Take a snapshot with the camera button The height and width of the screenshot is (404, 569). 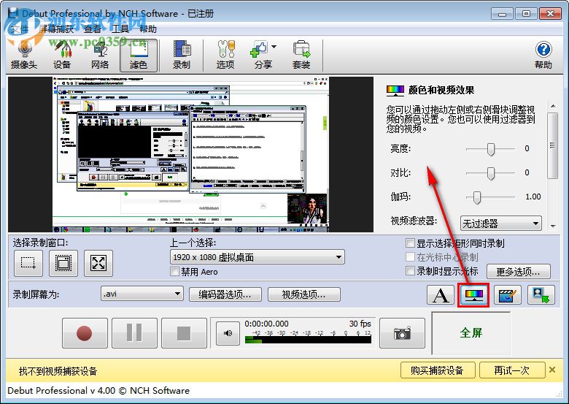[402, 333]
